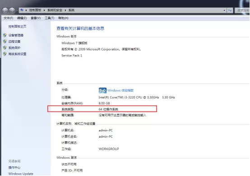Open 操作中心 link in sidebar
The width and height of the screenshot is (250, 176).
tap(14, 167)
